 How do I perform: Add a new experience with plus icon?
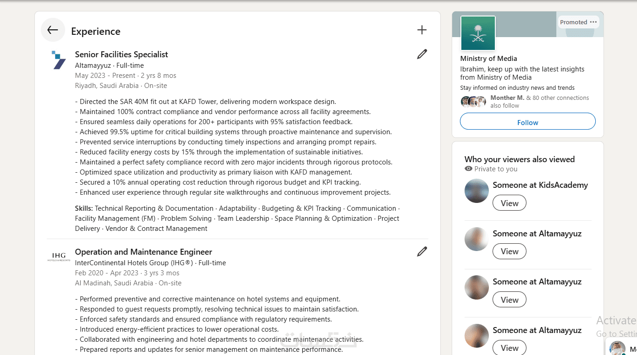[422, 30]
